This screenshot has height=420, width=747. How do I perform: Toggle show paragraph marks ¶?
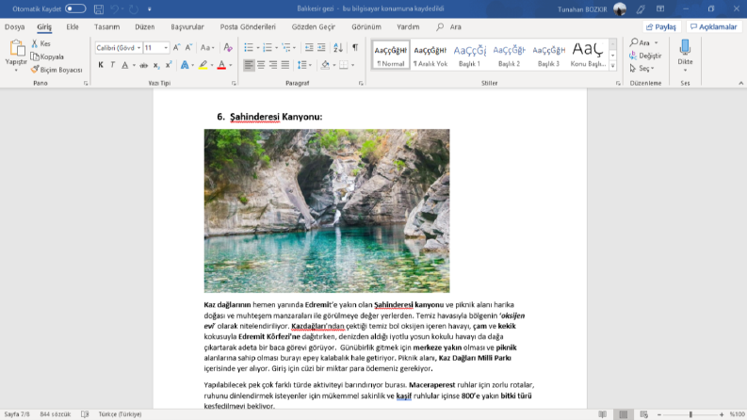[355, 48]
